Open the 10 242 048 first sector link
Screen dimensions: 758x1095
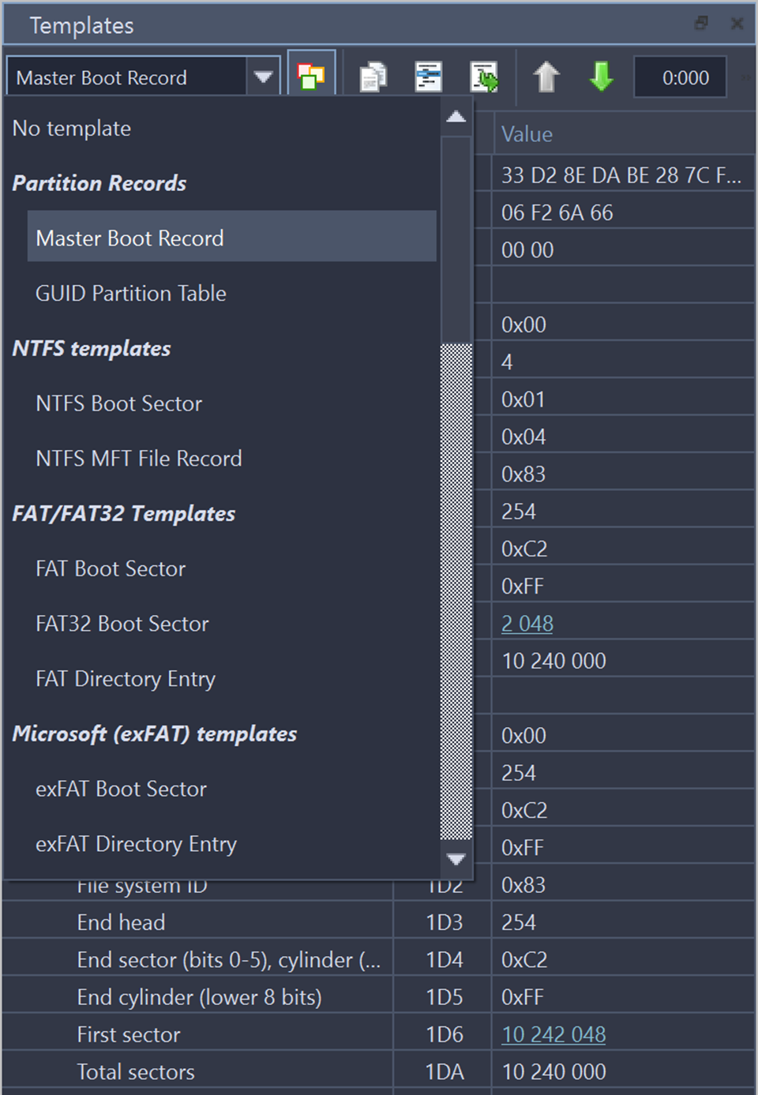pyautogui.click(x=553, y=1034)
